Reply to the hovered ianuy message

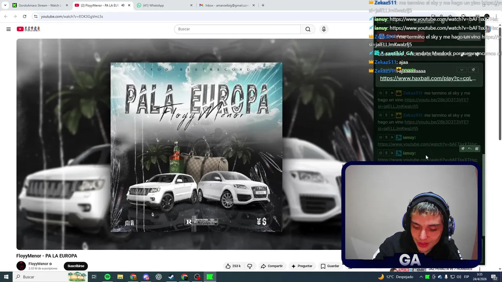click(470, 148)
